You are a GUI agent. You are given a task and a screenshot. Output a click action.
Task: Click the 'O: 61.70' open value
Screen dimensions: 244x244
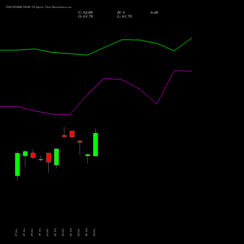85,17
